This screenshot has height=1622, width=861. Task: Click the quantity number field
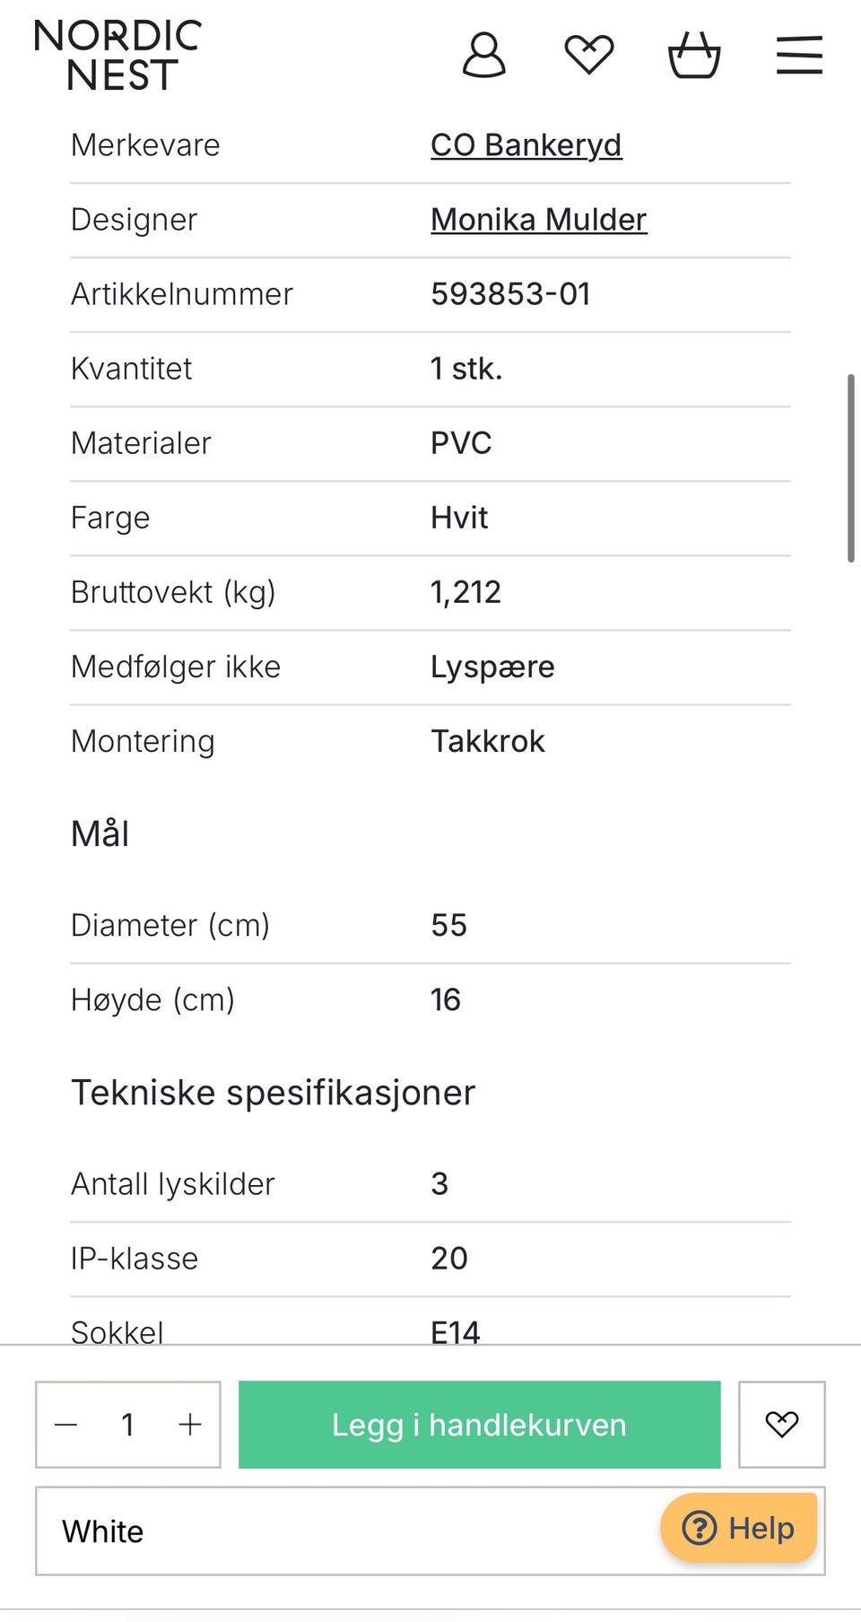click(x=128, y=1425)
